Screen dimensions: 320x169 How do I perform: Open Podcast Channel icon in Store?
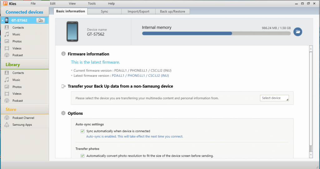7,118
